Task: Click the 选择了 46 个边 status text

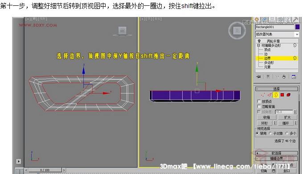Action: (285, 141)
